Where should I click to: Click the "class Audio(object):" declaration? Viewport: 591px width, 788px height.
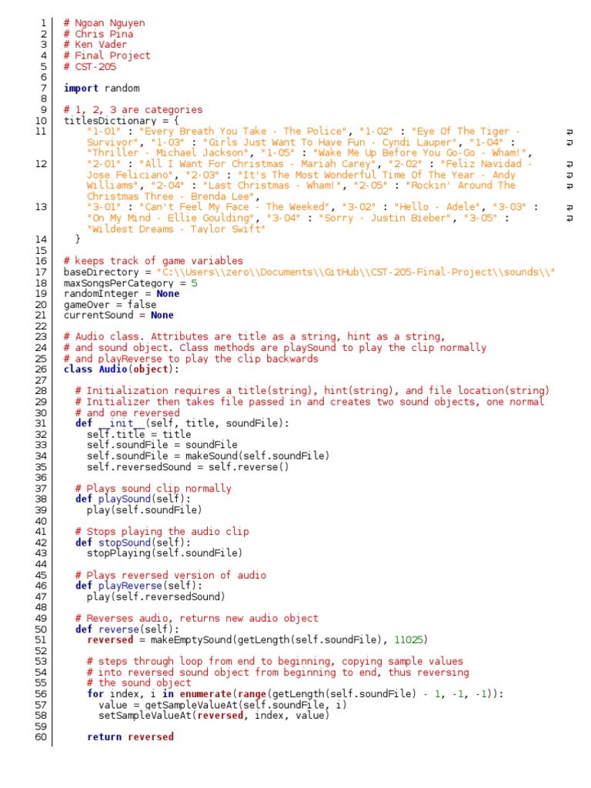point(121,369)
